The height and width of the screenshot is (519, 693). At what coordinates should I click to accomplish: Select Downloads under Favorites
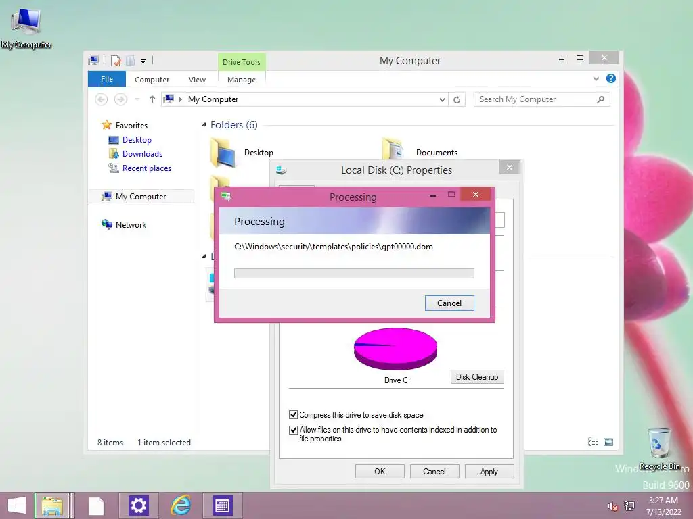click(142, 154)
